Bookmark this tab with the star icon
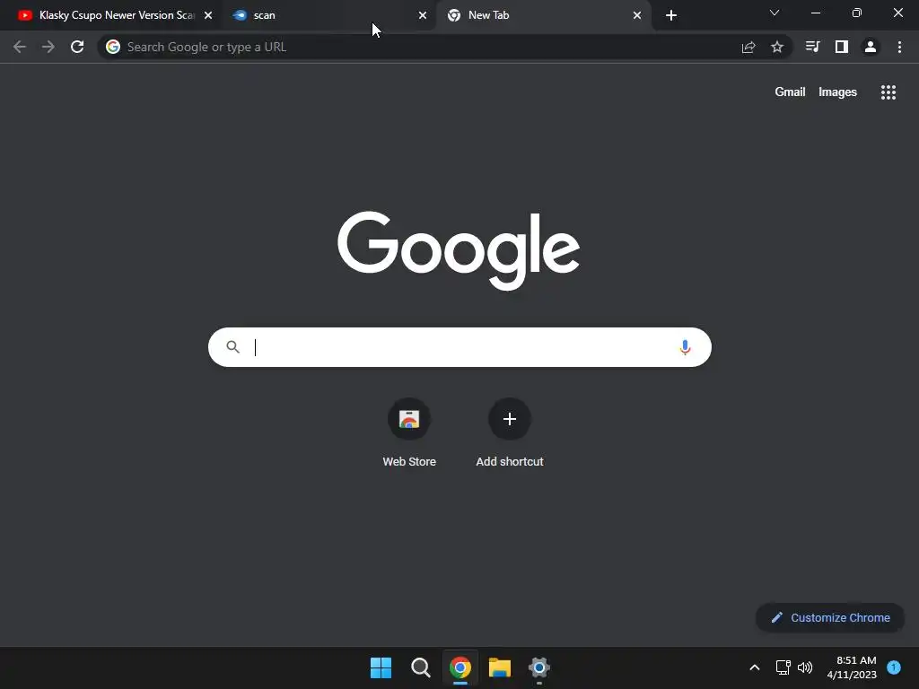Image resolution: width=919 pixels, height=689 pixels. point(777,47)
